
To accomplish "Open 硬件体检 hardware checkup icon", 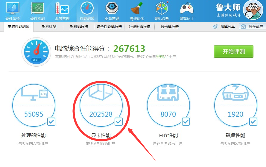I will click(13, 8).
